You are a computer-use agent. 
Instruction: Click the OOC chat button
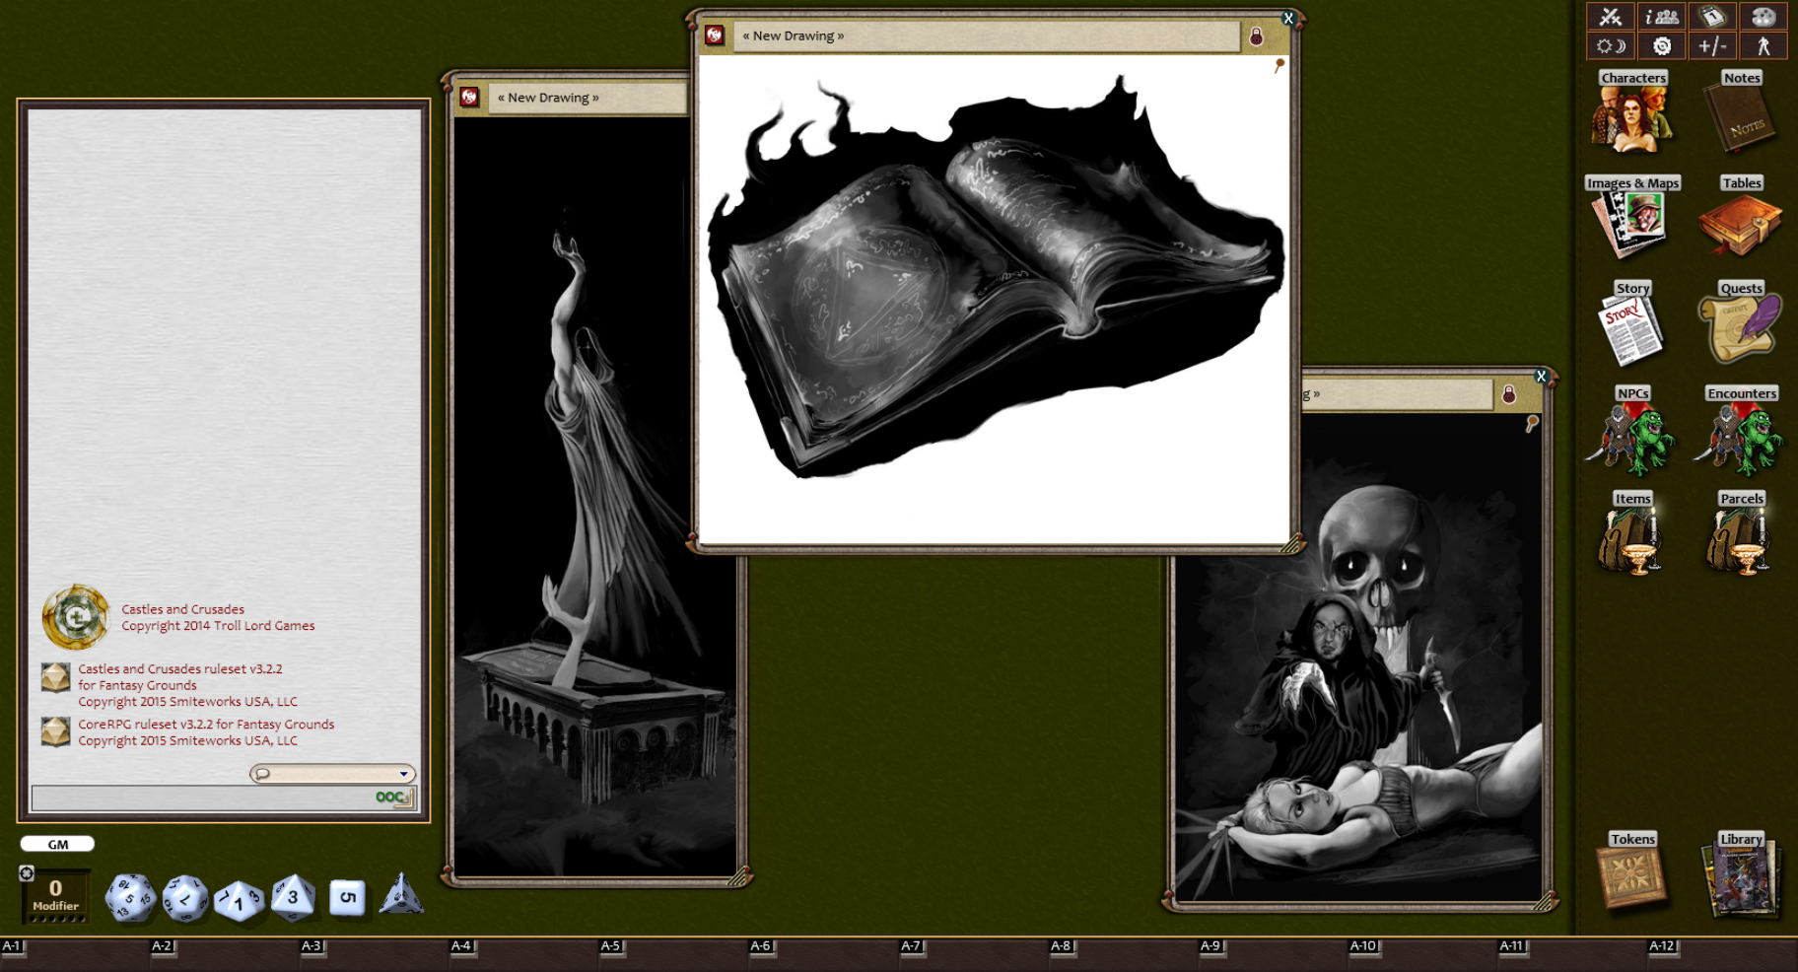coord(388,798)
